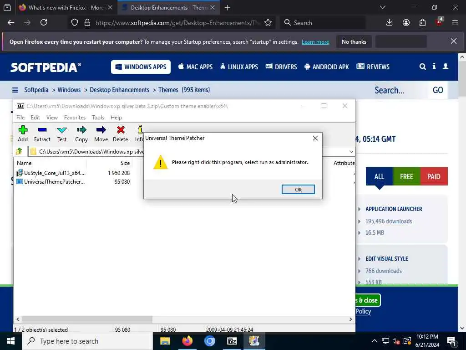Open DRIVERS section on Softpedia

tap(281, 67)
